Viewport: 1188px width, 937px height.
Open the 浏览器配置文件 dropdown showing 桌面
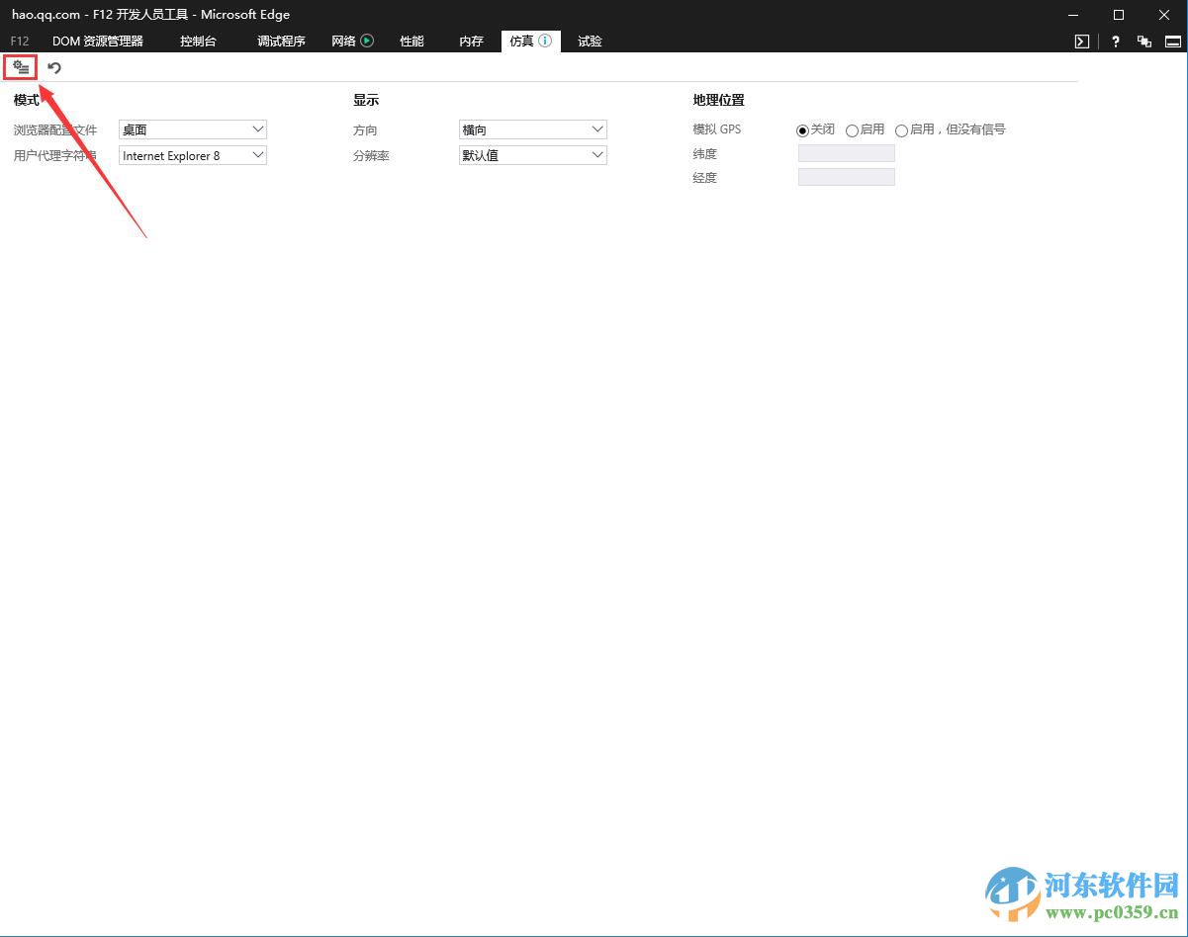pyautogui.click(x=192, y=128)
